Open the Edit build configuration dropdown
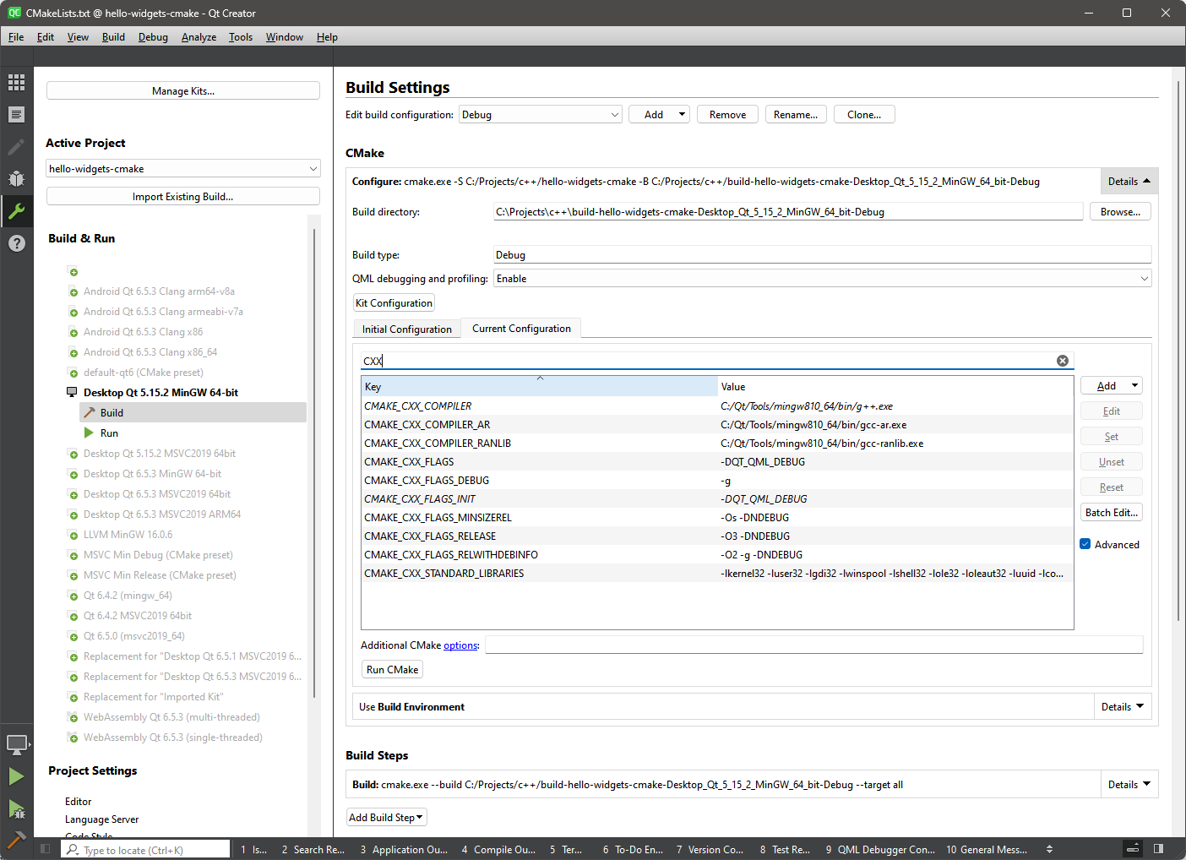This screenshot has height=860, width=1186. point(541,114)
